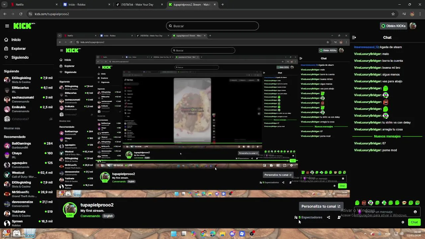Click chat message 'pome mod'

coord(389,150)
